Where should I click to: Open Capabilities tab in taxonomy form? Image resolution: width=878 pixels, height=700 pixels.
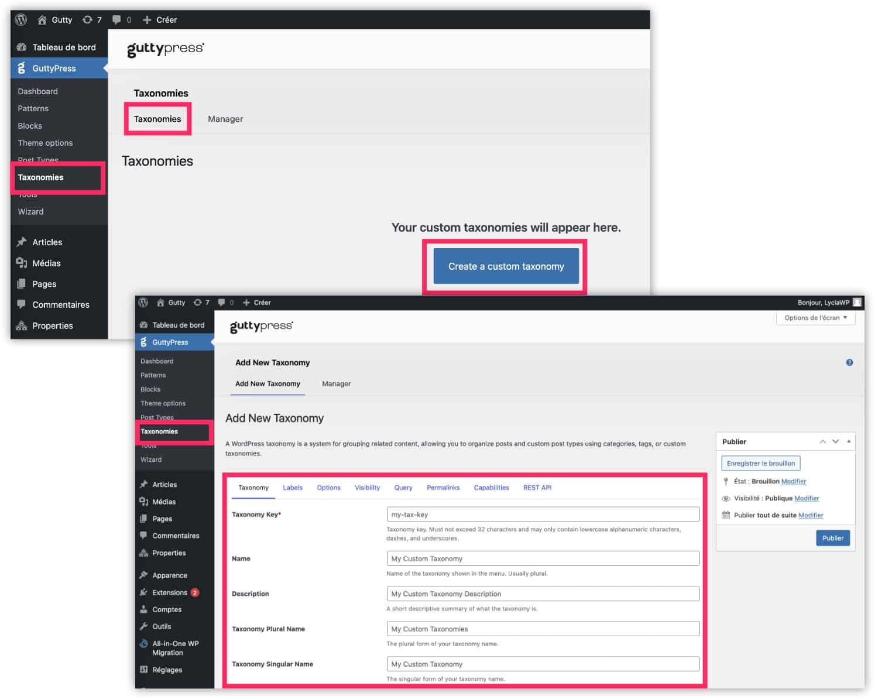coord(492,488)
